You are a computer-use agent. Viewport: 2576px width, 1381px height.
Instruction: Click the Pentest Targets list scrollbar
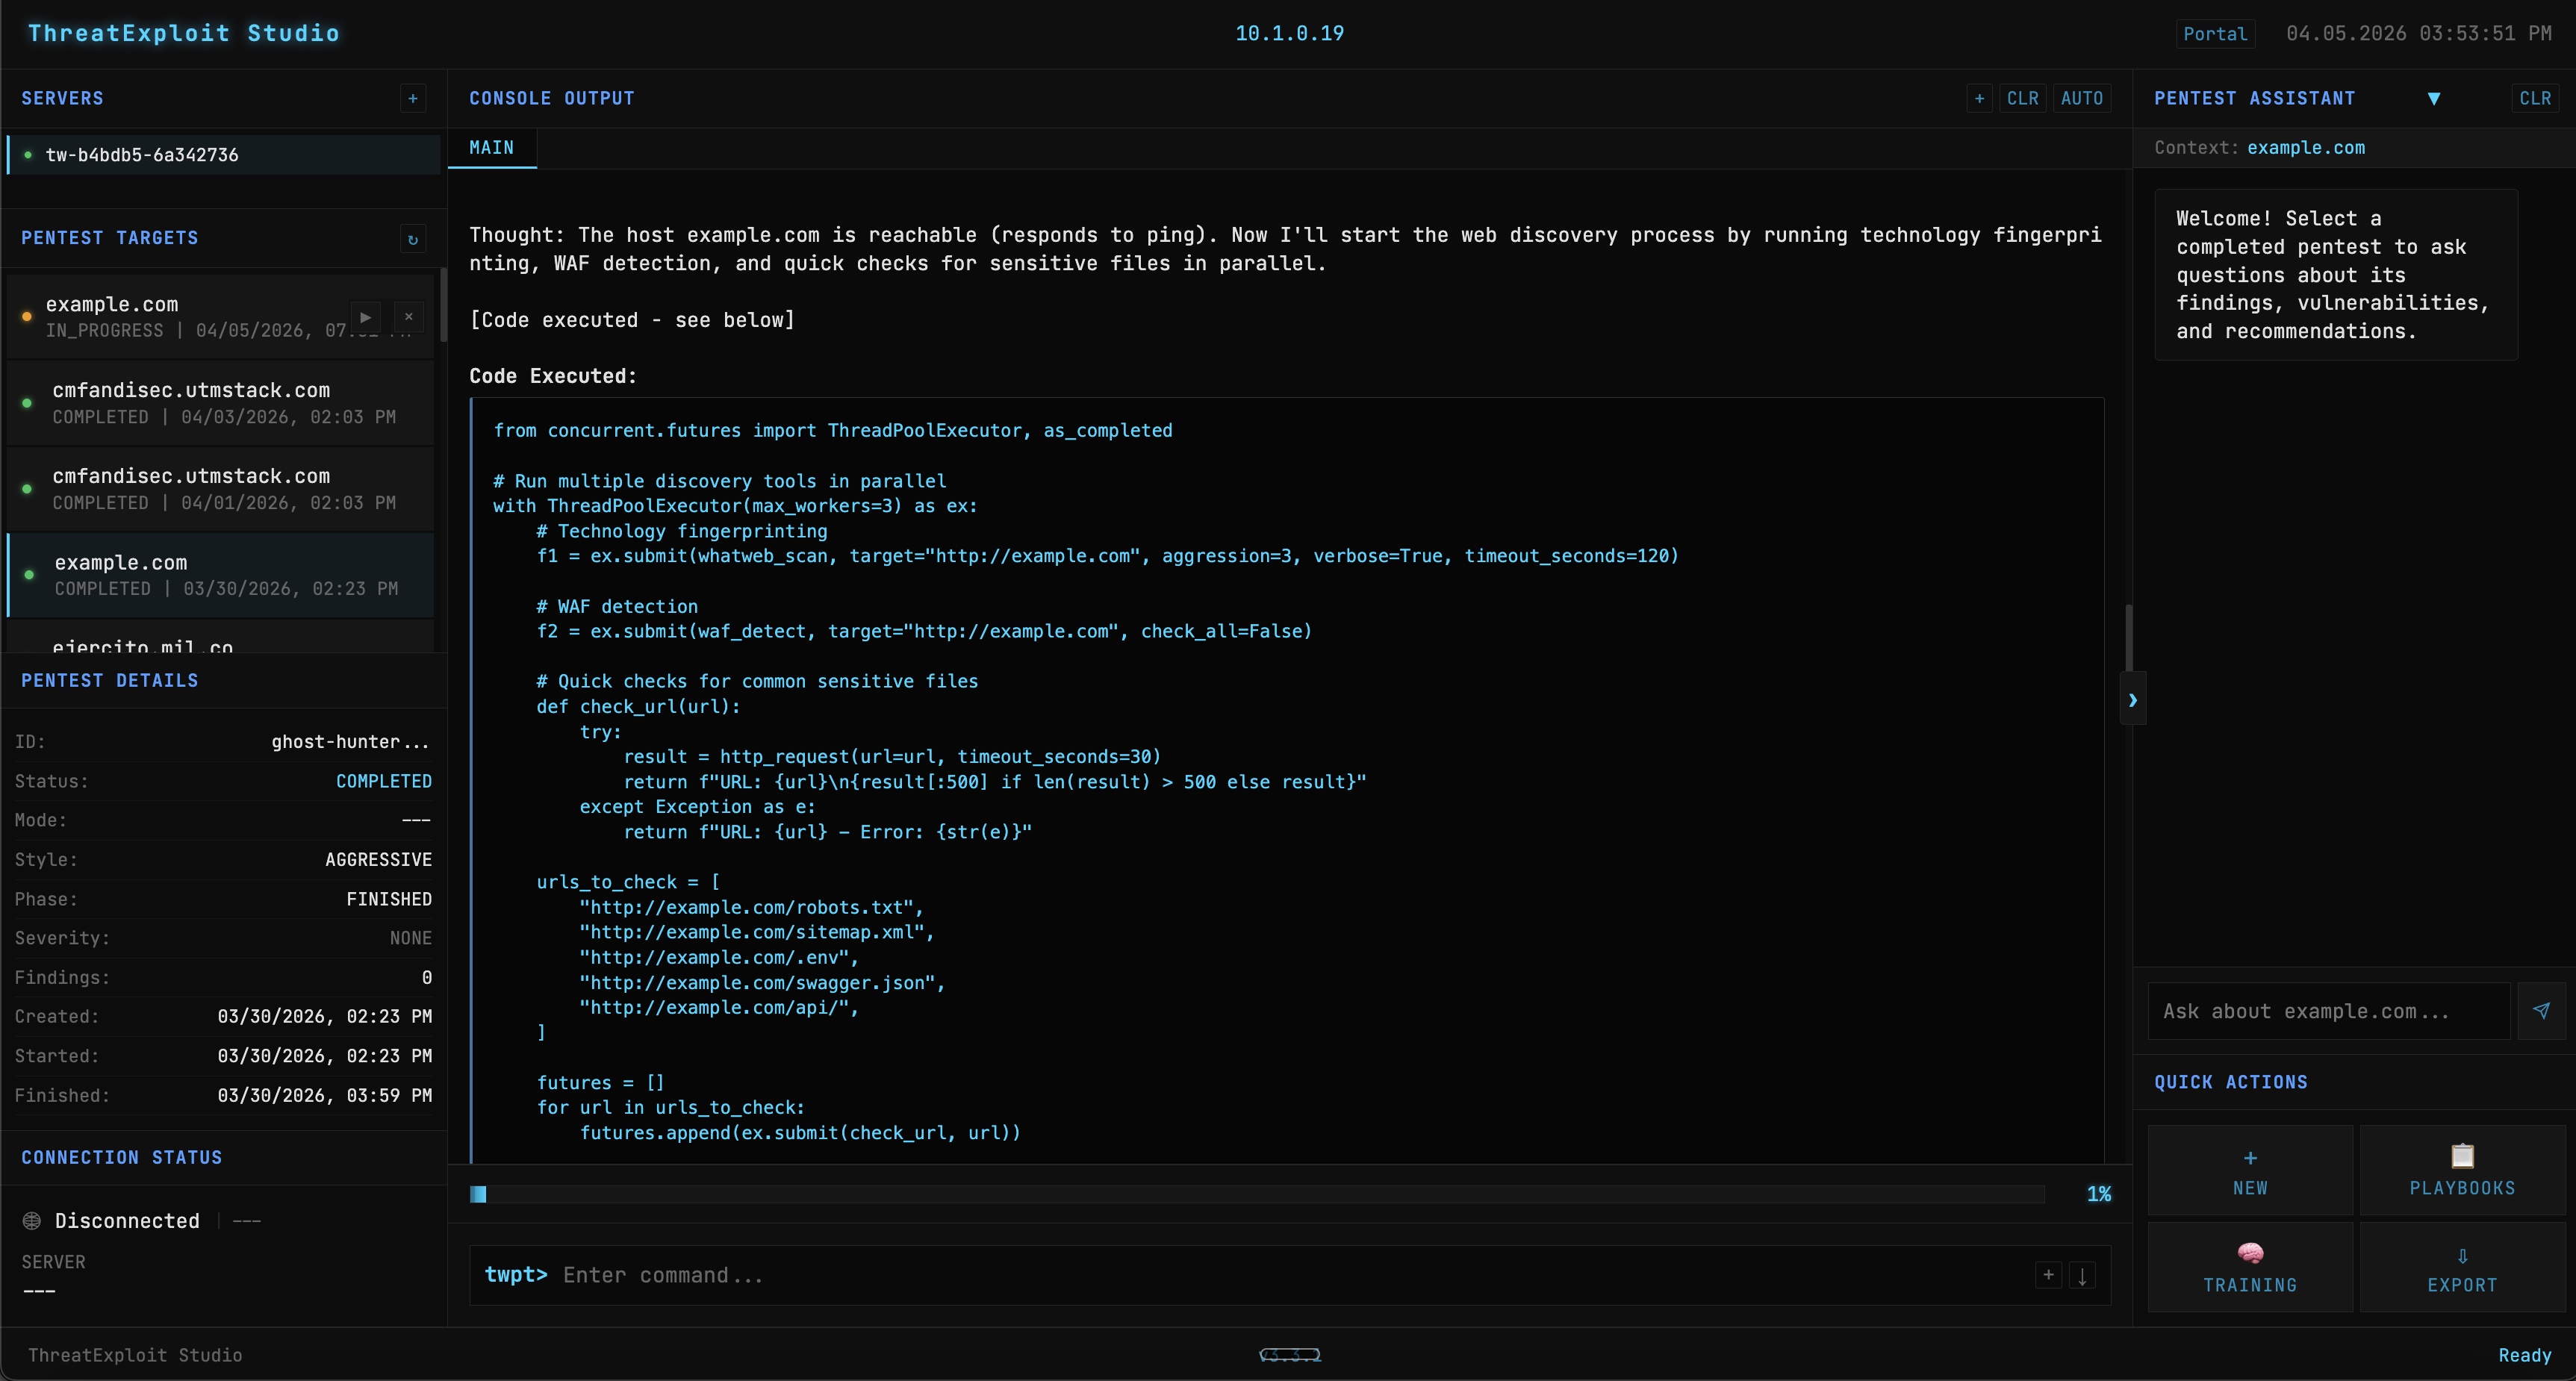(443, 305)
